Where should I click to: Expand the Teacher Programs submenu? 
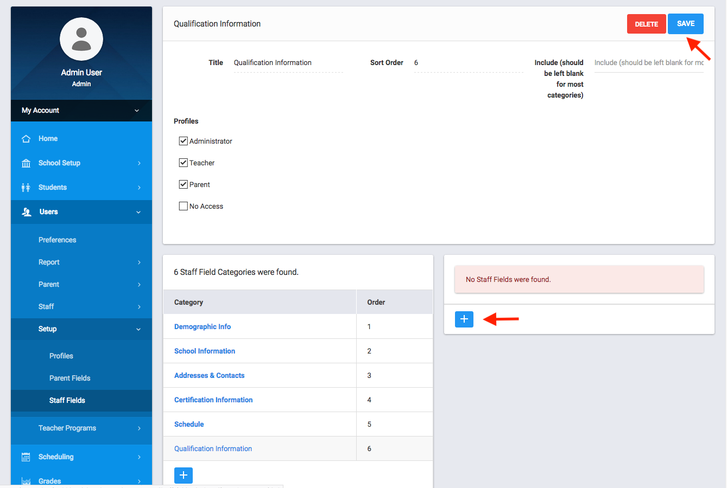[139, 428]
